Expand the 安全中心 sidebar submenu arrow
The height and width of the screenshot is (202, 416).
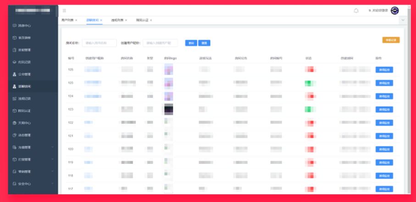click(x=53, y=184)
